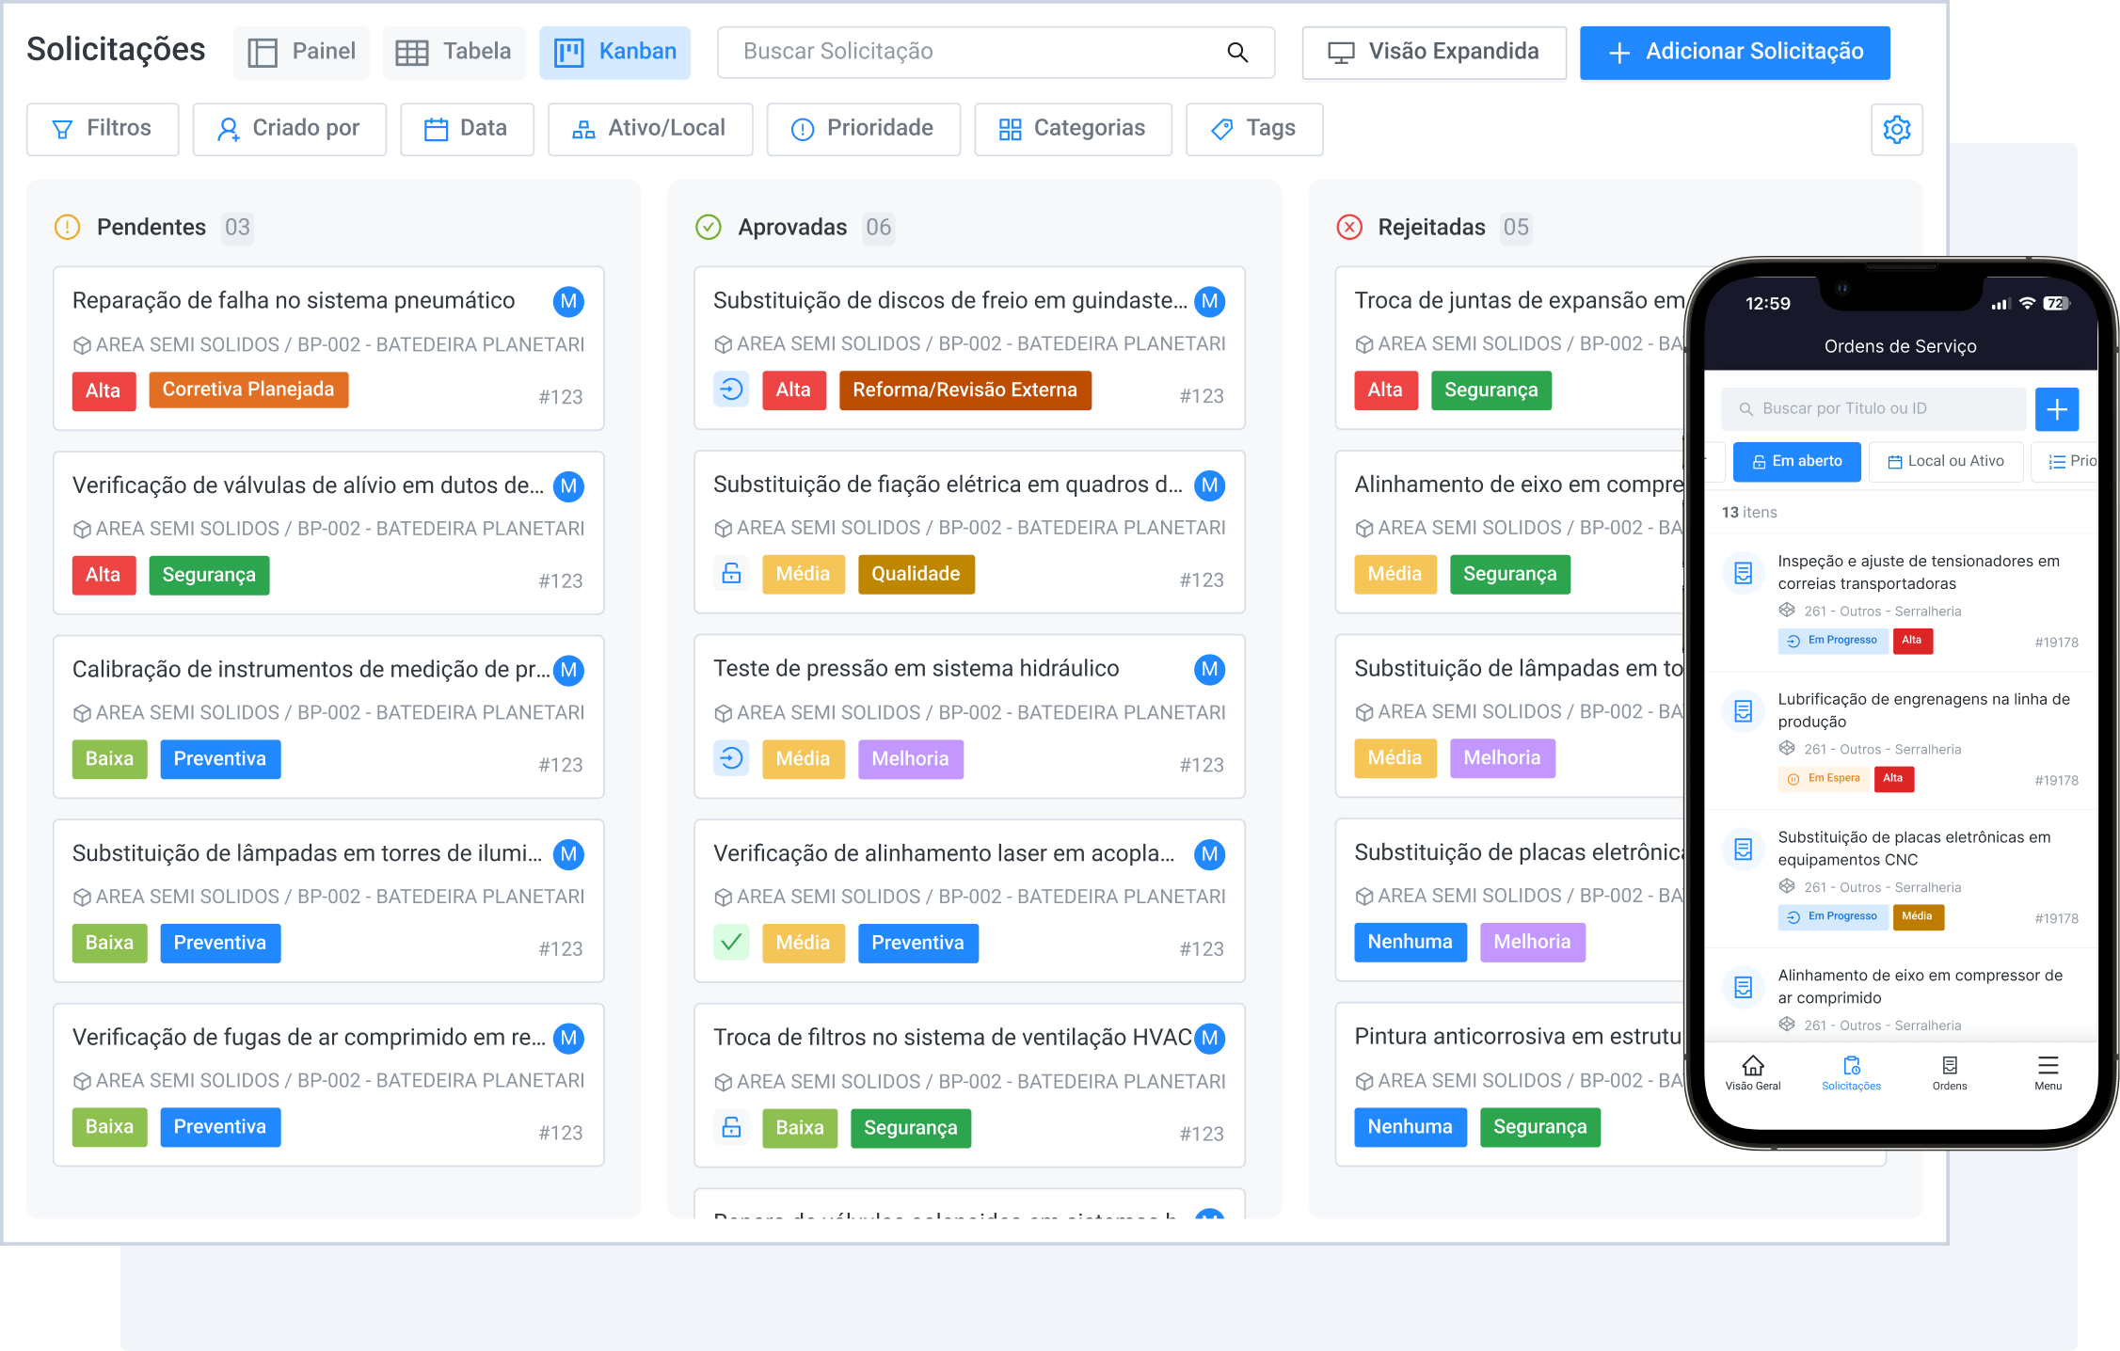The height and width of the screenshot is (1351, 2120).
Task: Switch to the Tabela view tab
Action: (x=454, y=53)
